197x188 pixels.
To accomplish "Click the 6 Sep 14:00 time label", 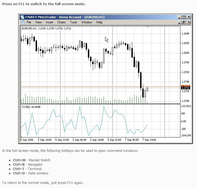I will point(97,140).
